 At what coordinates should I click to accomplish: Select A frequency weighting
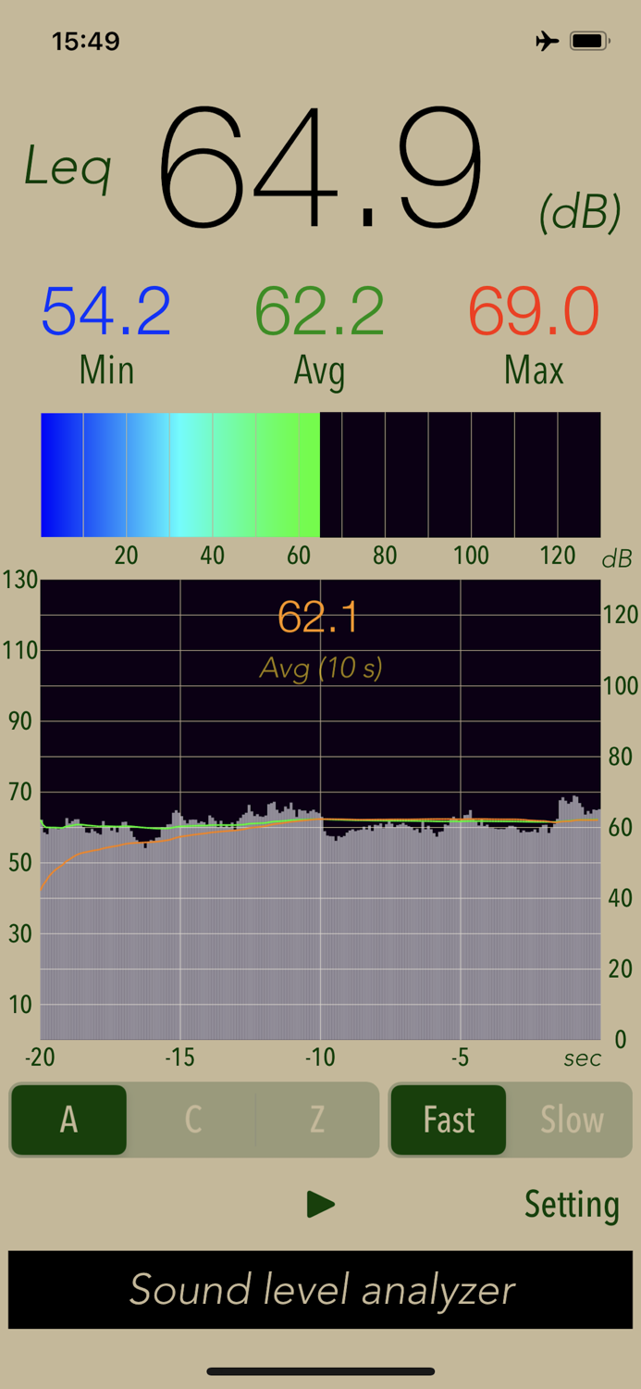click(68, 1120)
